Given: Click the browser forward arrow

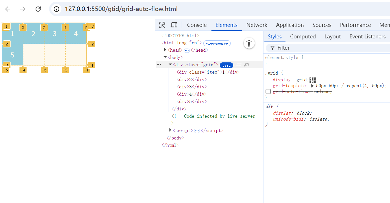Looking at the screenshot, I should pos(23,9).
